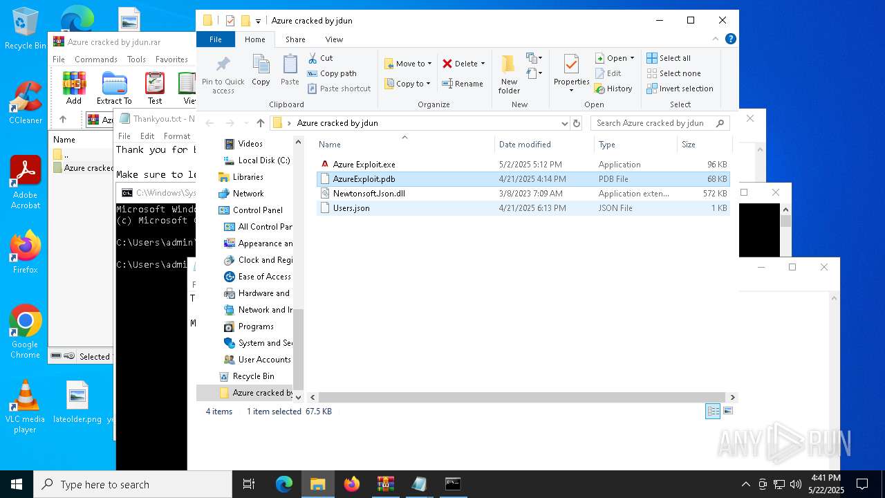Sort by Type column header

(635, 145)
